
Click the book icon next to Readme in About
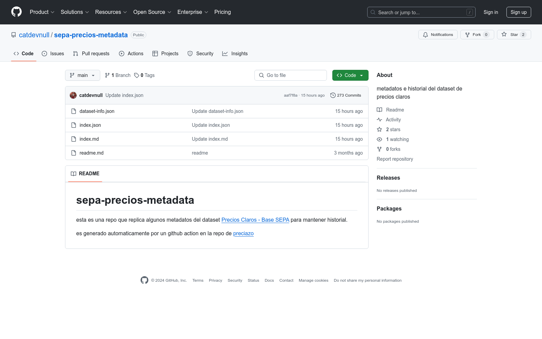click(x=379, y=110)
